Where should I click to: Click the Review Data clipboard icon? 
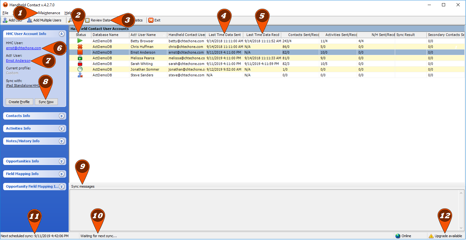click(87, 20)
